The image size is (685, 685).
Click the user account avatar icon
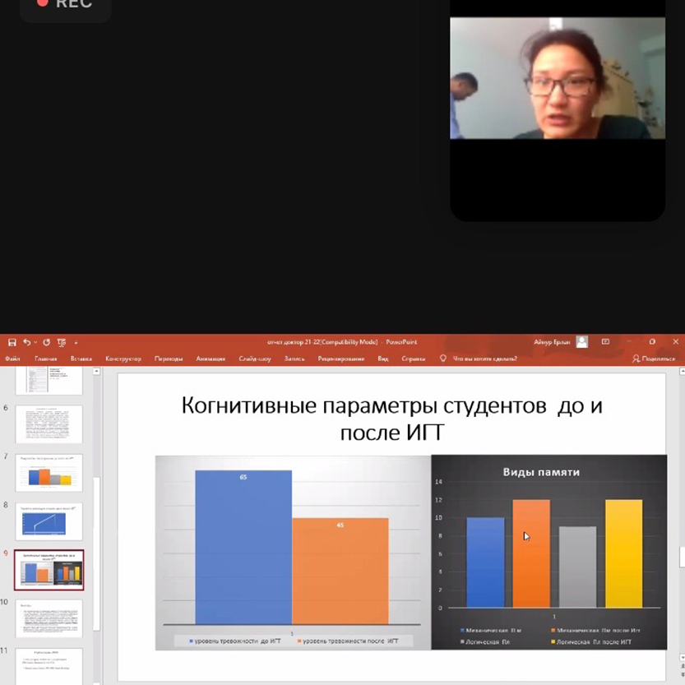[582, 341]
